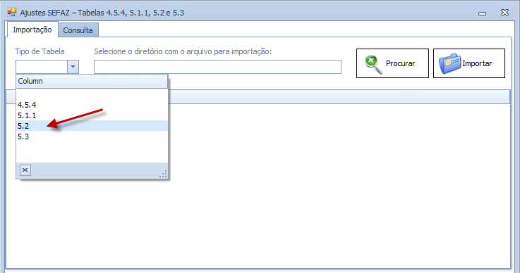Image resolution: width=520 pixels, height=273 pixels.
Task: Click the application icon in title bar
Action: pyautogui.click(x=12, y=12)
